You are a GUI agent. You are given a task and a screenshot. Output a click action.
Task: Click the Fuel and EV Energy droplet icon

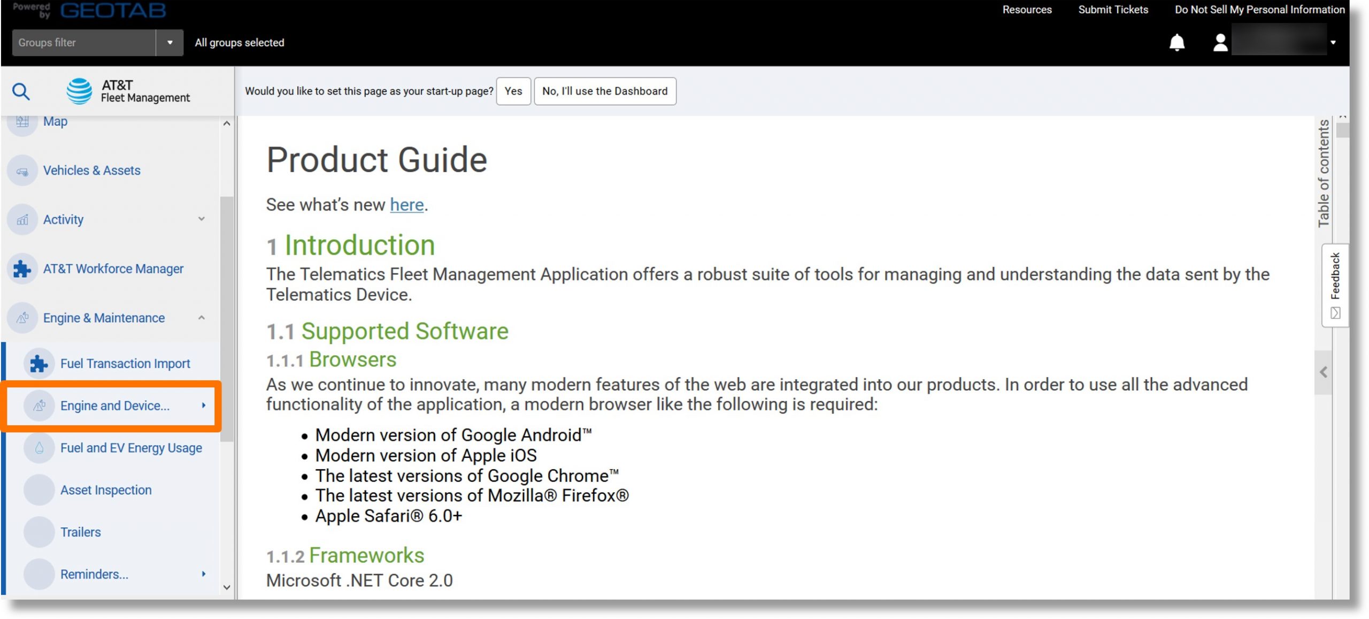click(x=39, y=448)
